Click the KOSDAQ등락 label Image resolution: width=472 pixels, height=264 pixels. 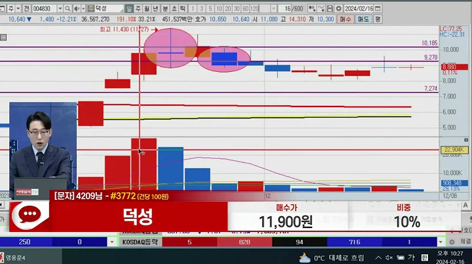click(x=140, y=242)
